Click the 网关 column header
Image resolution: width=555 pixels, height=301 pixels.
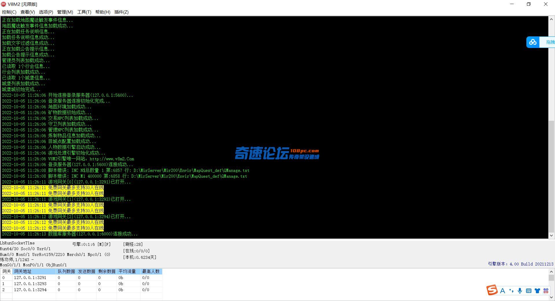pyautogui.click(x=6, y=271)
